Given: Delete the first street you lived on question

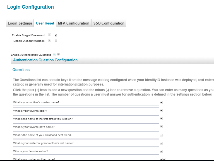Looking at the screenshot, I should point(161,119).
